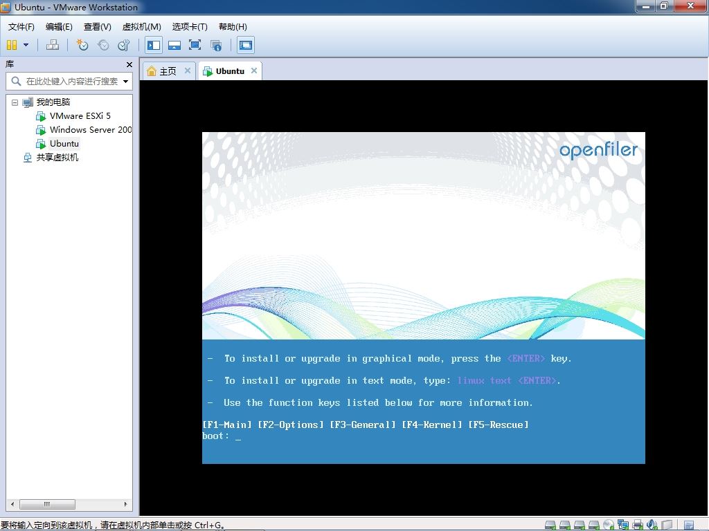The height and width of the screenshot is (531, 709).
Task: Open the 虚拟机(M) menu
Action: (141, 27)
